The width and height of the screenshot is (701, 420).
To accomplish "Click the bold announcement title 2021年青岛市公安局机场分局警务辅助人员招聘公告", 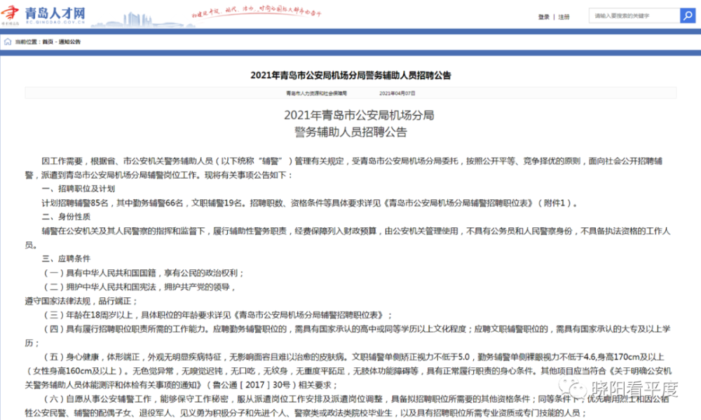I will [350, 75].
